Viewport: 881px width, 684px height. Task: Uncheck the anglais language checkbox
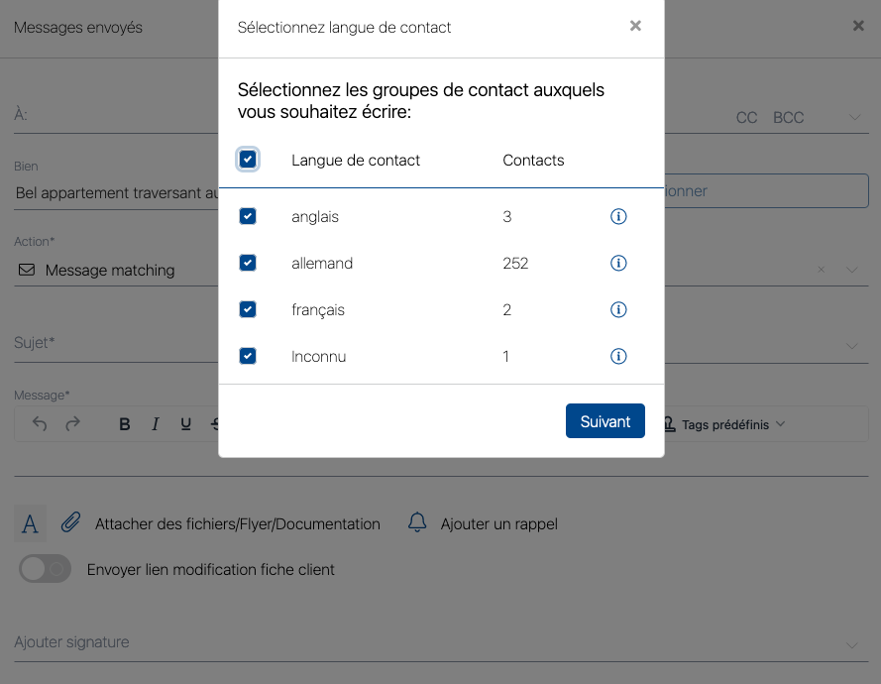tap(248, 216)
